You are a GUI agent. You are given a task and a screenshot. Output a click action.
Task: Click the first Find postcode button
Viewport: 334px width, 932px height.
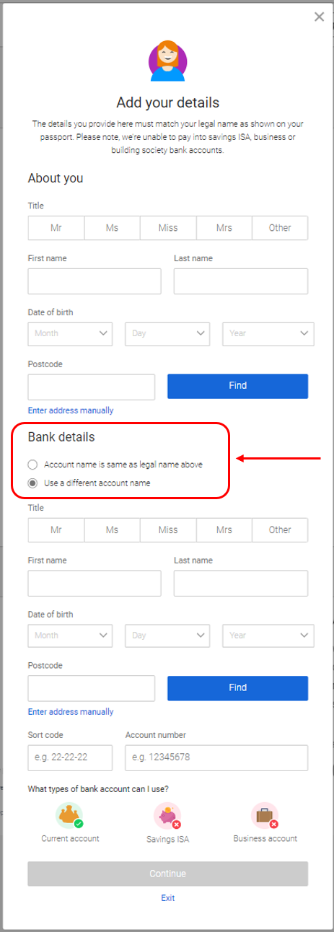coord(238,386)
